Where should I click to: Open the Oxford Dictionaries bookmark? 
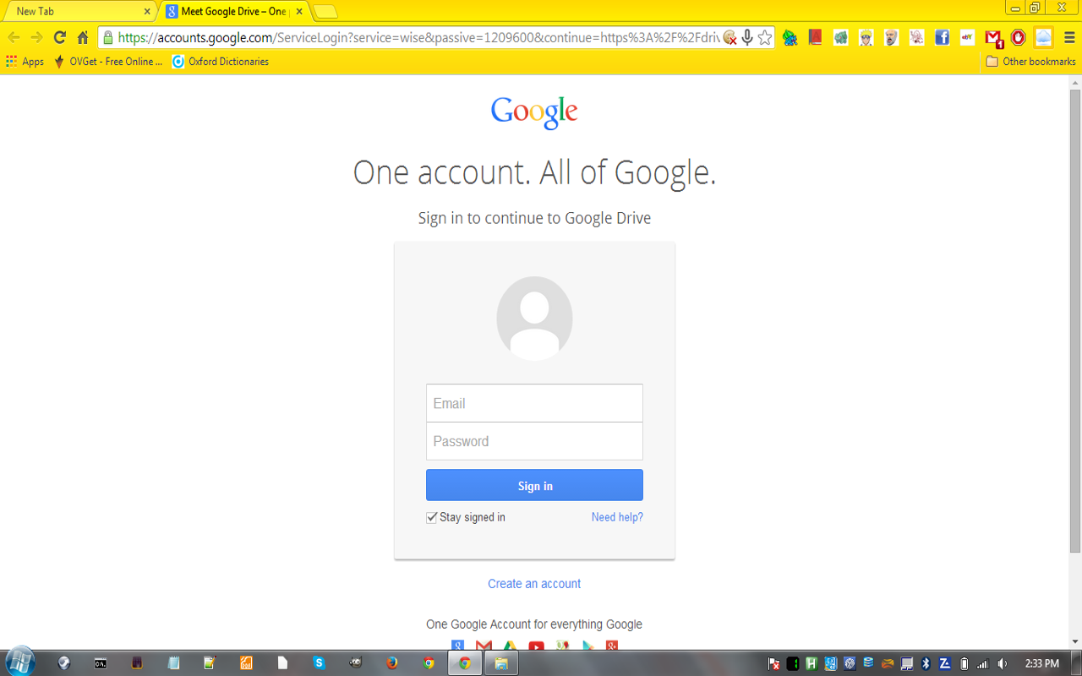(220, 62)
